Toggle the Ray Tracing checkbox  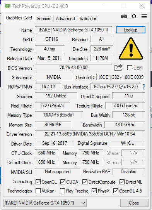click(62, 191)
